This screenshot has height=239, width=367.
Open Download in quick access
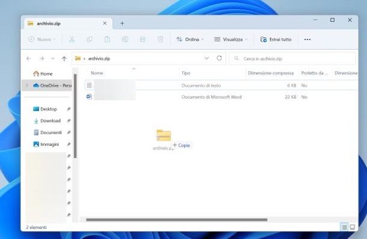(48, 121)
